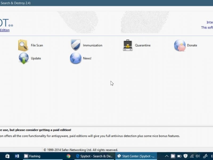Open the Quarantine briefcase
213x160 pixels.
[x=137, y=45]
